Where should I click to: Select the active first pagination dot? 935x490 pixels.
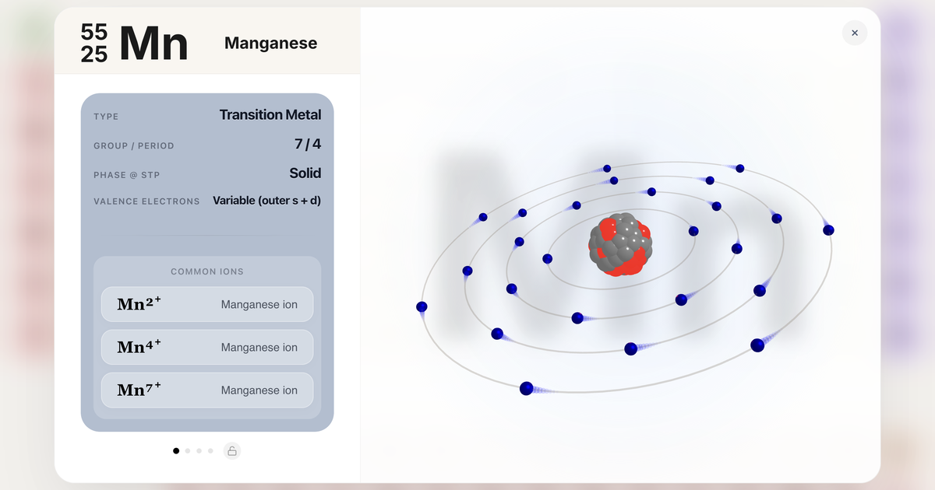pyautogui.click(x=176, y=450)
